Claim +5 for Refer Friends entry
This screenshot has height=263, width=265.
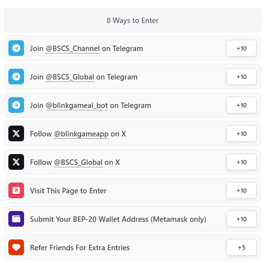[x=241, y=247]
